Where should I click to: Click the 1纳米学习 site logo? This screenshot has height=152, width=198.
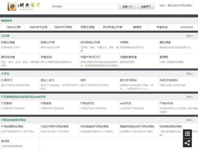click(23, 6)
